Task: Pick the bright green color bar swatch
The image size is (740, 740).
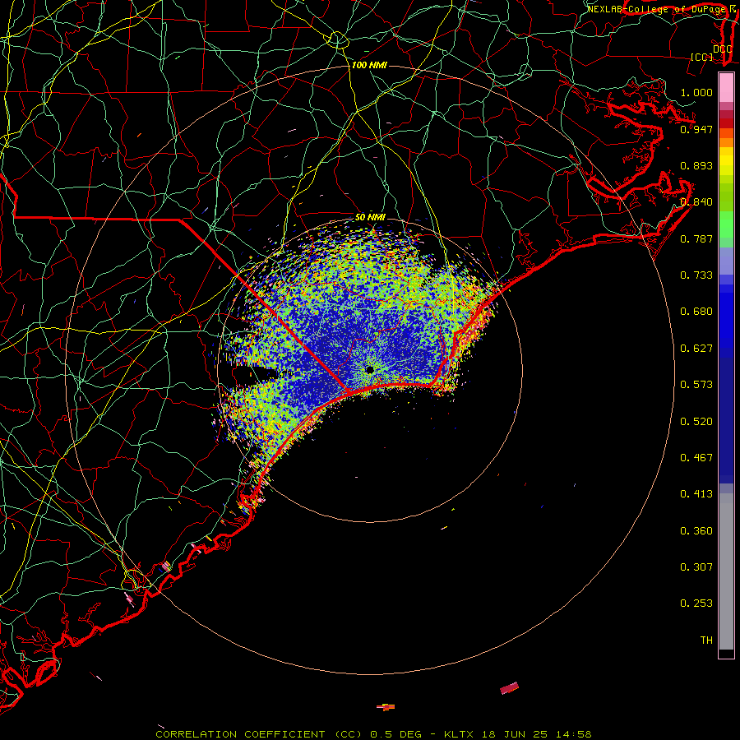Action: pyautogui.click(x=726, y=224)
